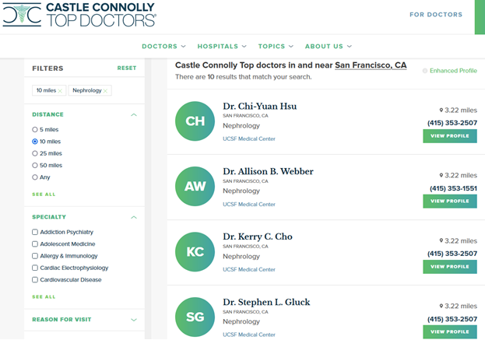Open the Hospitals dropdown menu
The image size is (485, 340).
coord(222,47)
